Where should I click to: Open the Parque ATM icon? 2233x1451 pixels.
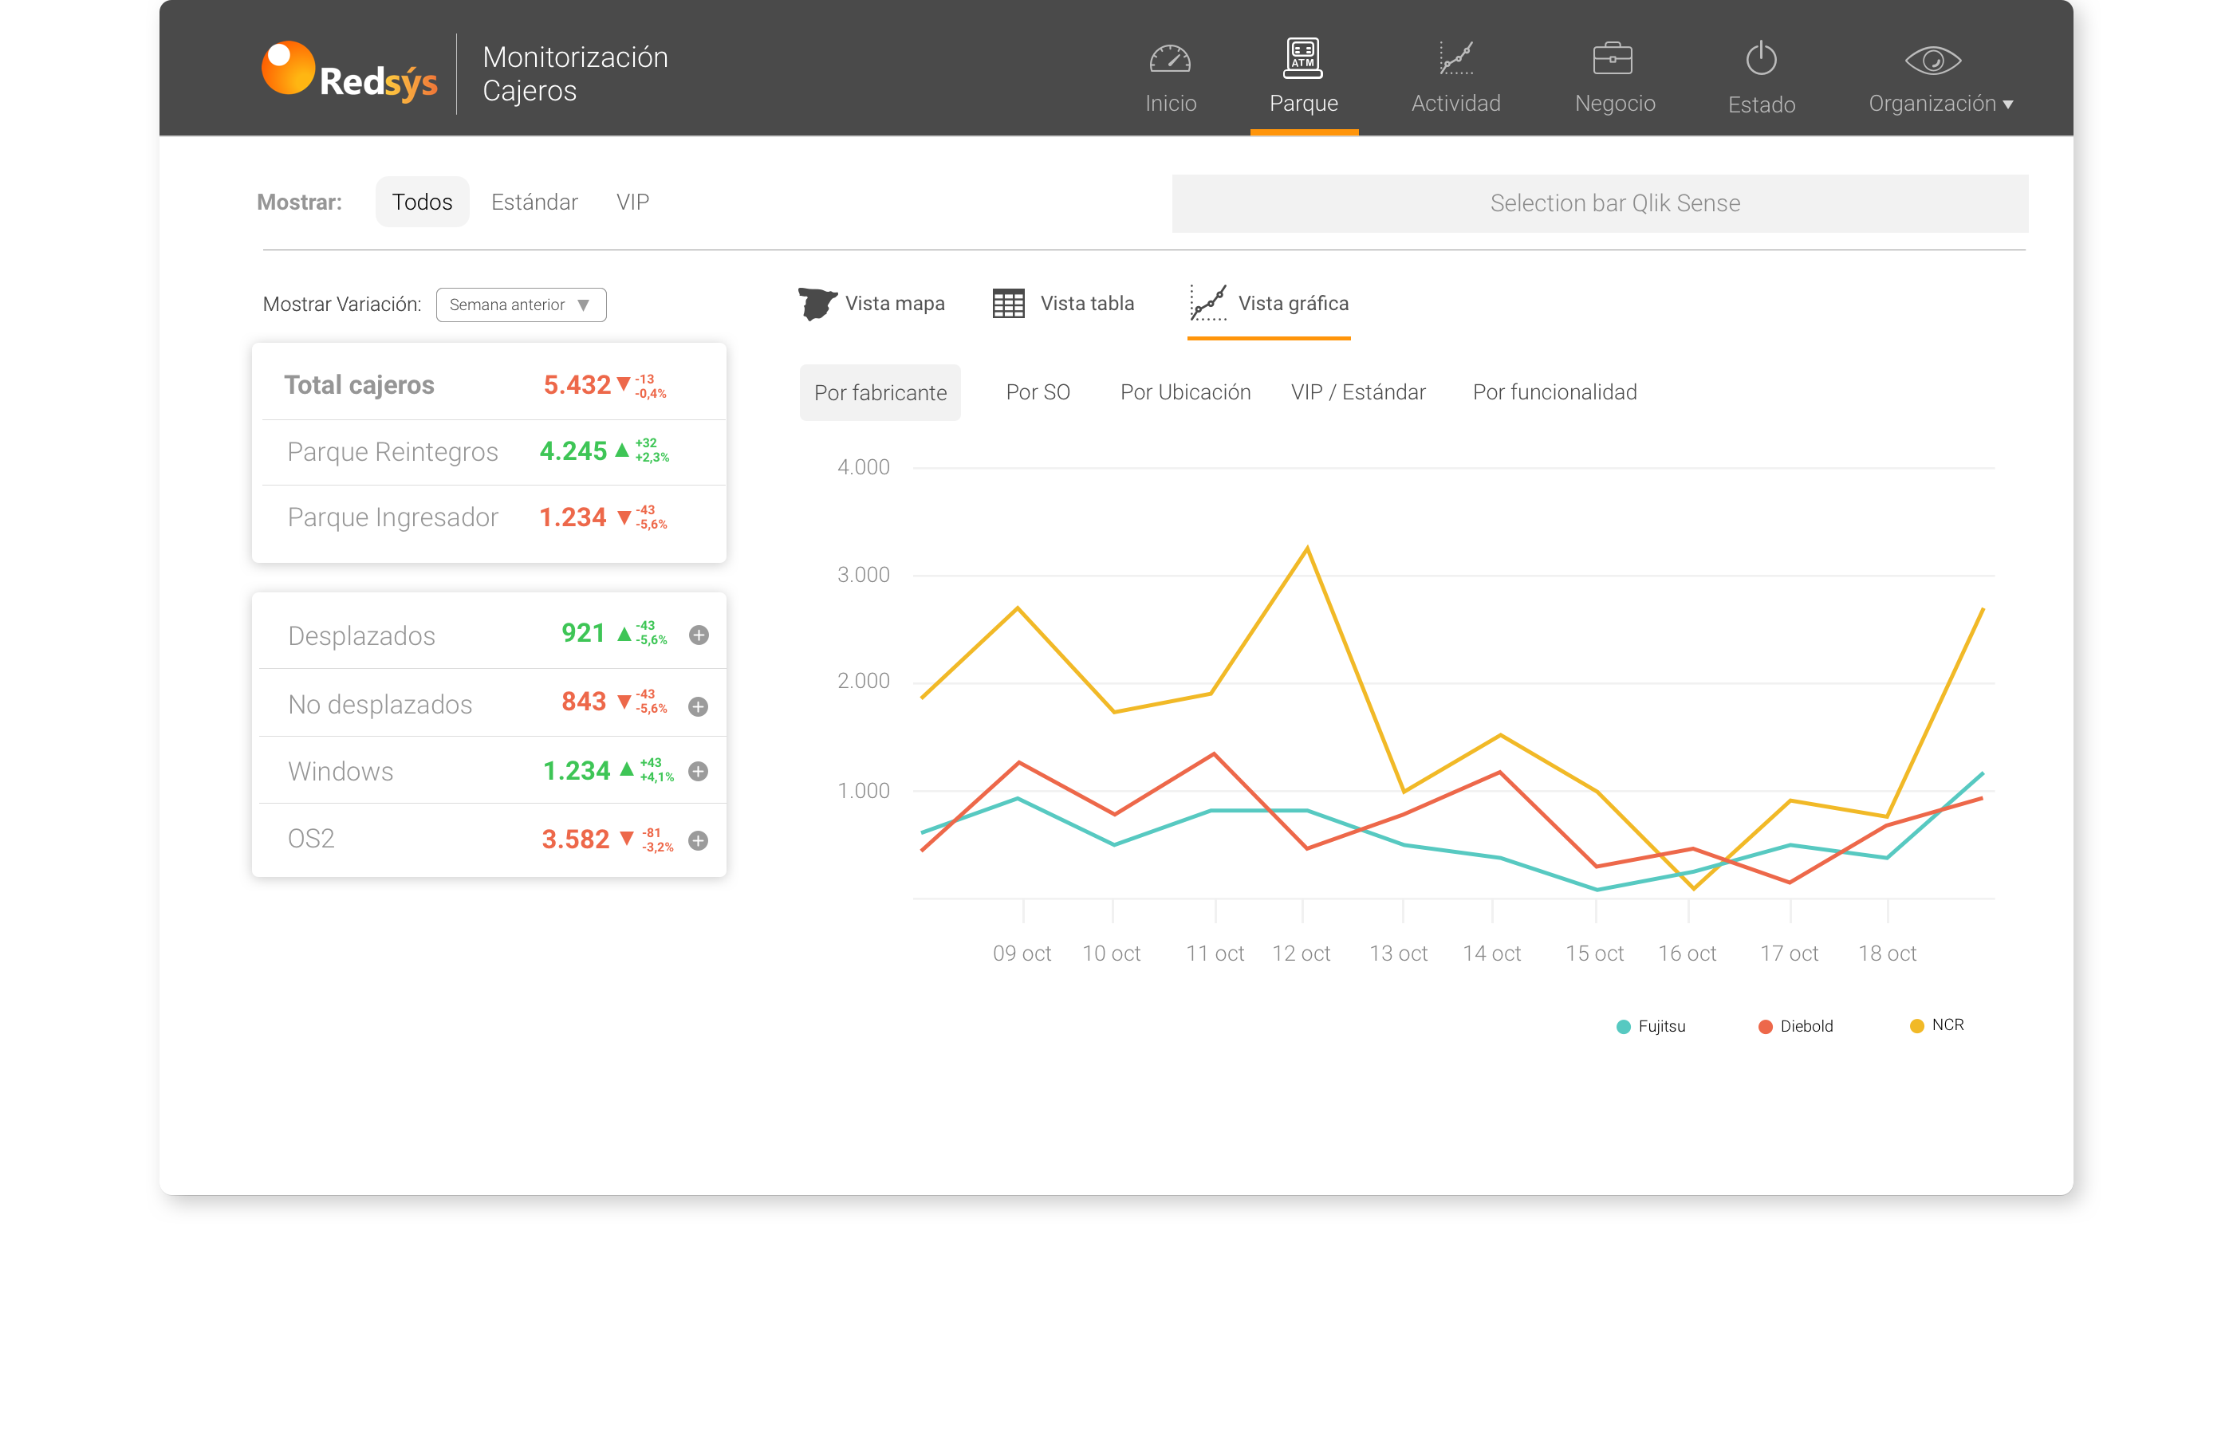point(1302,58)
